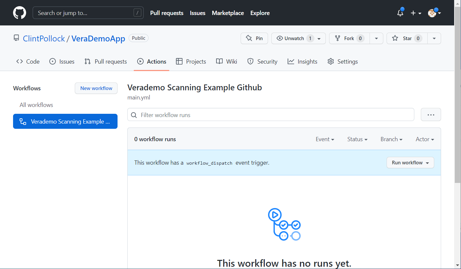Click the three-dots workflow options button
Image resolution: width=461 pixels, height=269 pixels.
point(431,114)
